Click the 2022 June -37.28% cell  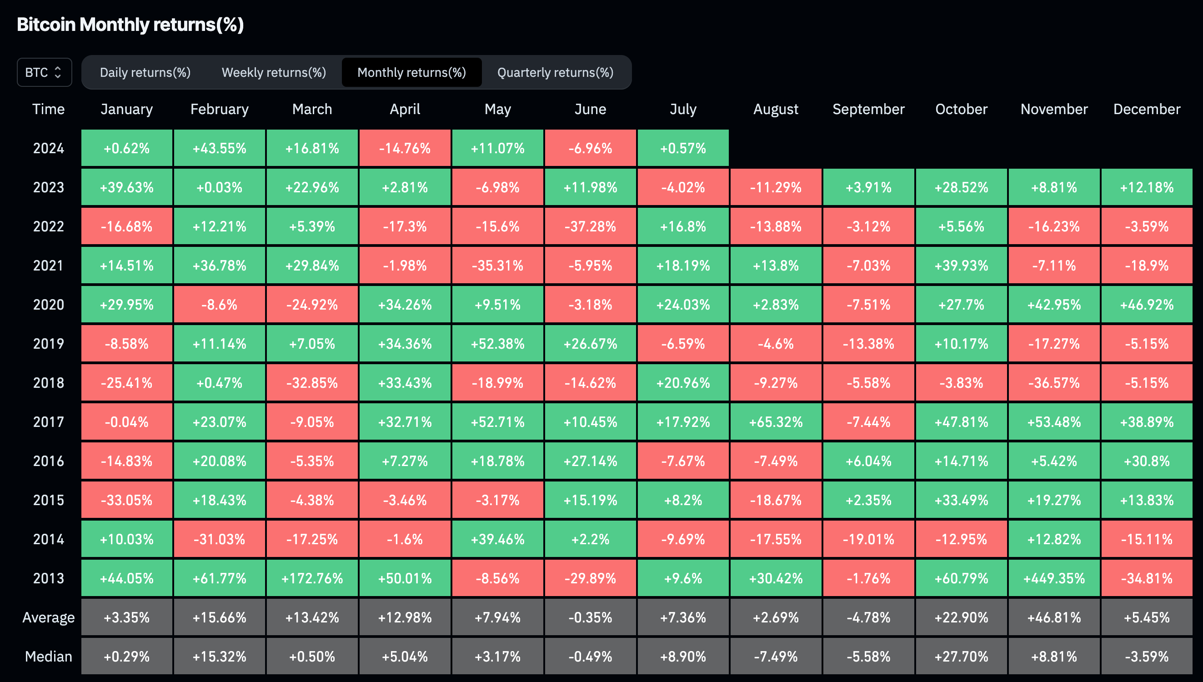(x=590, y=227)
